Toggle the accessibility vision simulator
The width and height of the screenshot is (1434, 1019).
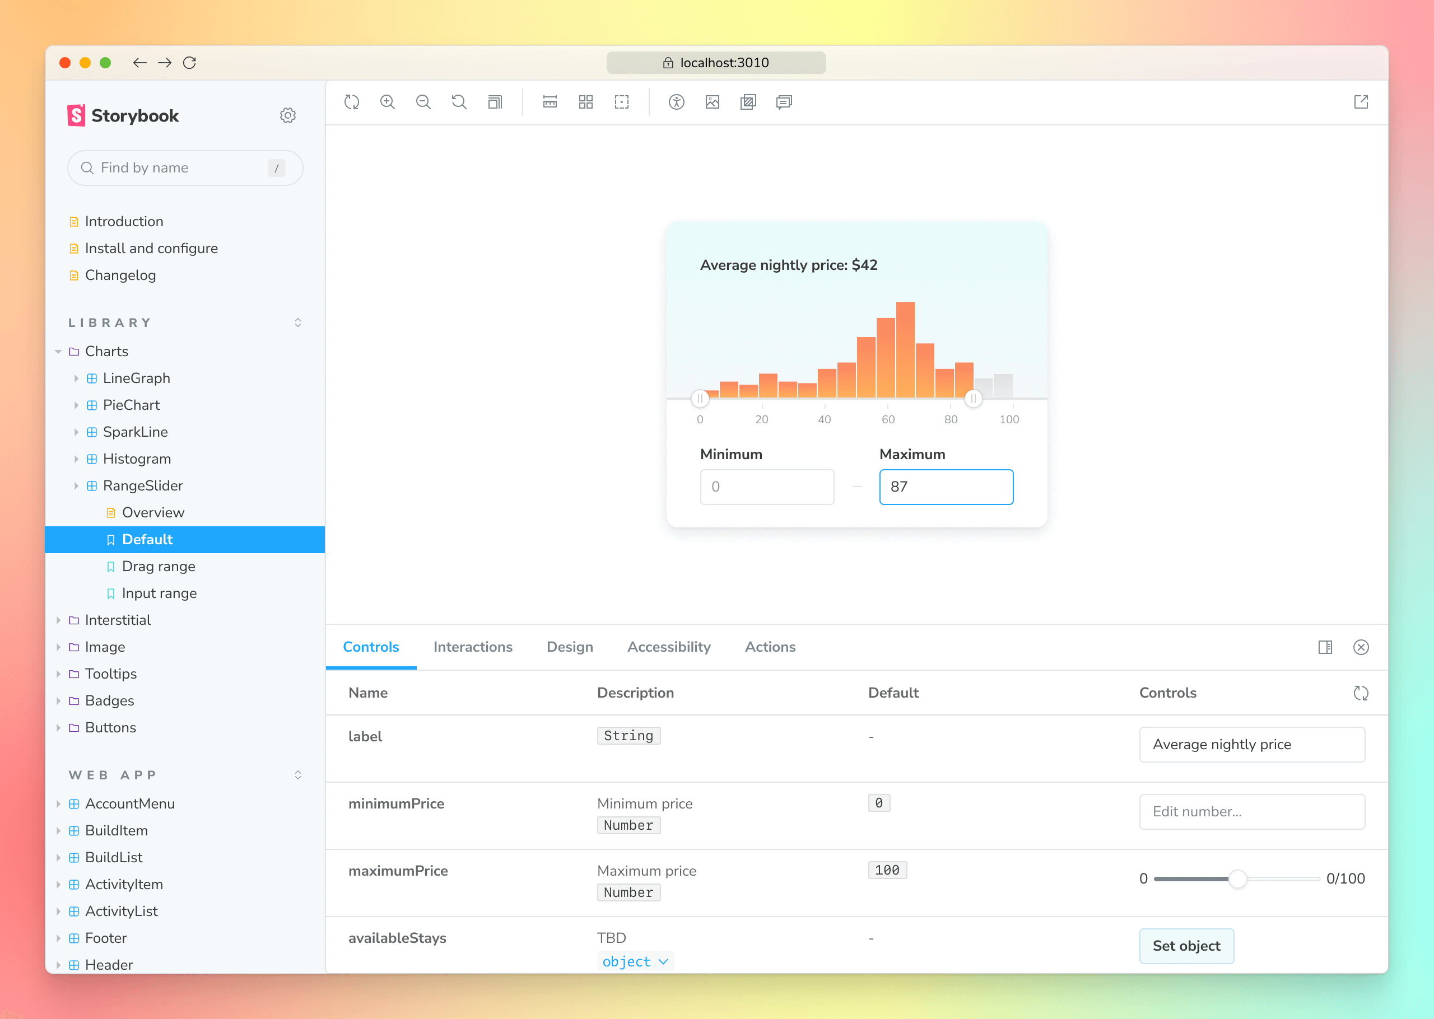pyautogui.click(x=677, y=102)
